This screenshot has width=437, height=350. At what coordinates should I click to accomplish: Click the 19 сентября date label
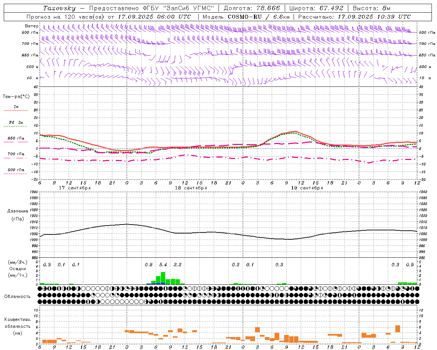point(307,188)
